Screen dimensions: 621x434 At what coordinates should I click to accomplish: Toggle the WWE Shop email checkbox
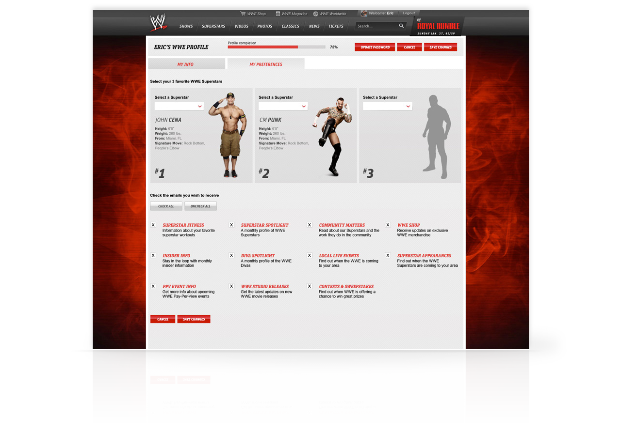tap(388, 225)
